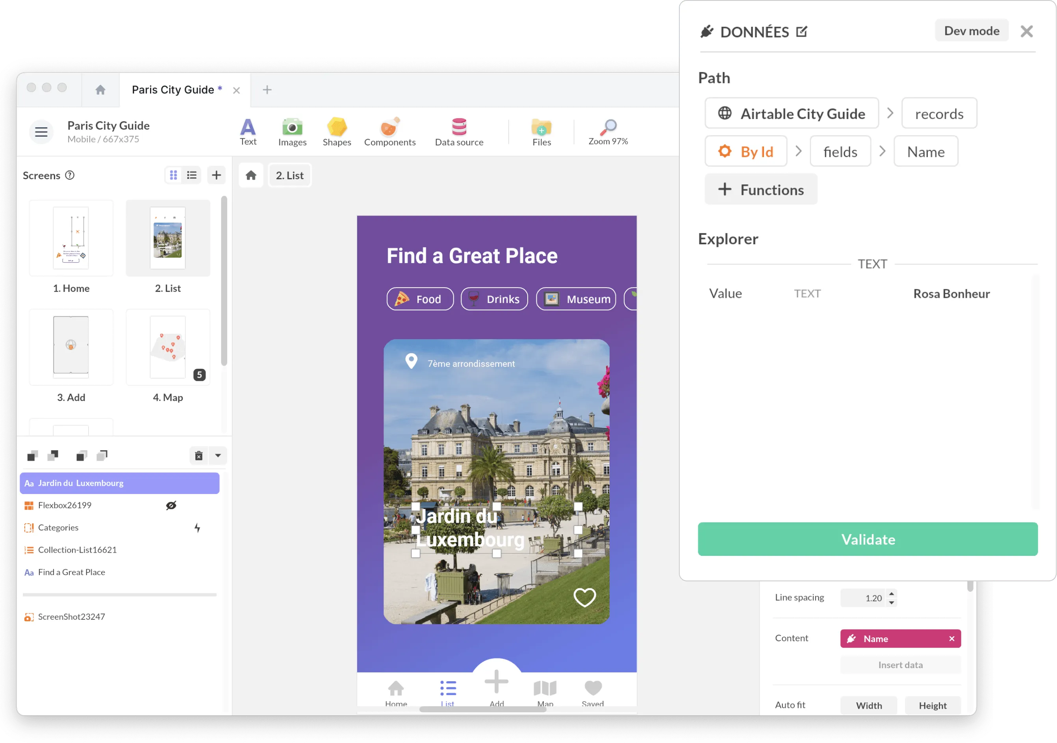Click the Dev mode button
This screenshot has height=743, width=1057.
(x=972, y=30)
